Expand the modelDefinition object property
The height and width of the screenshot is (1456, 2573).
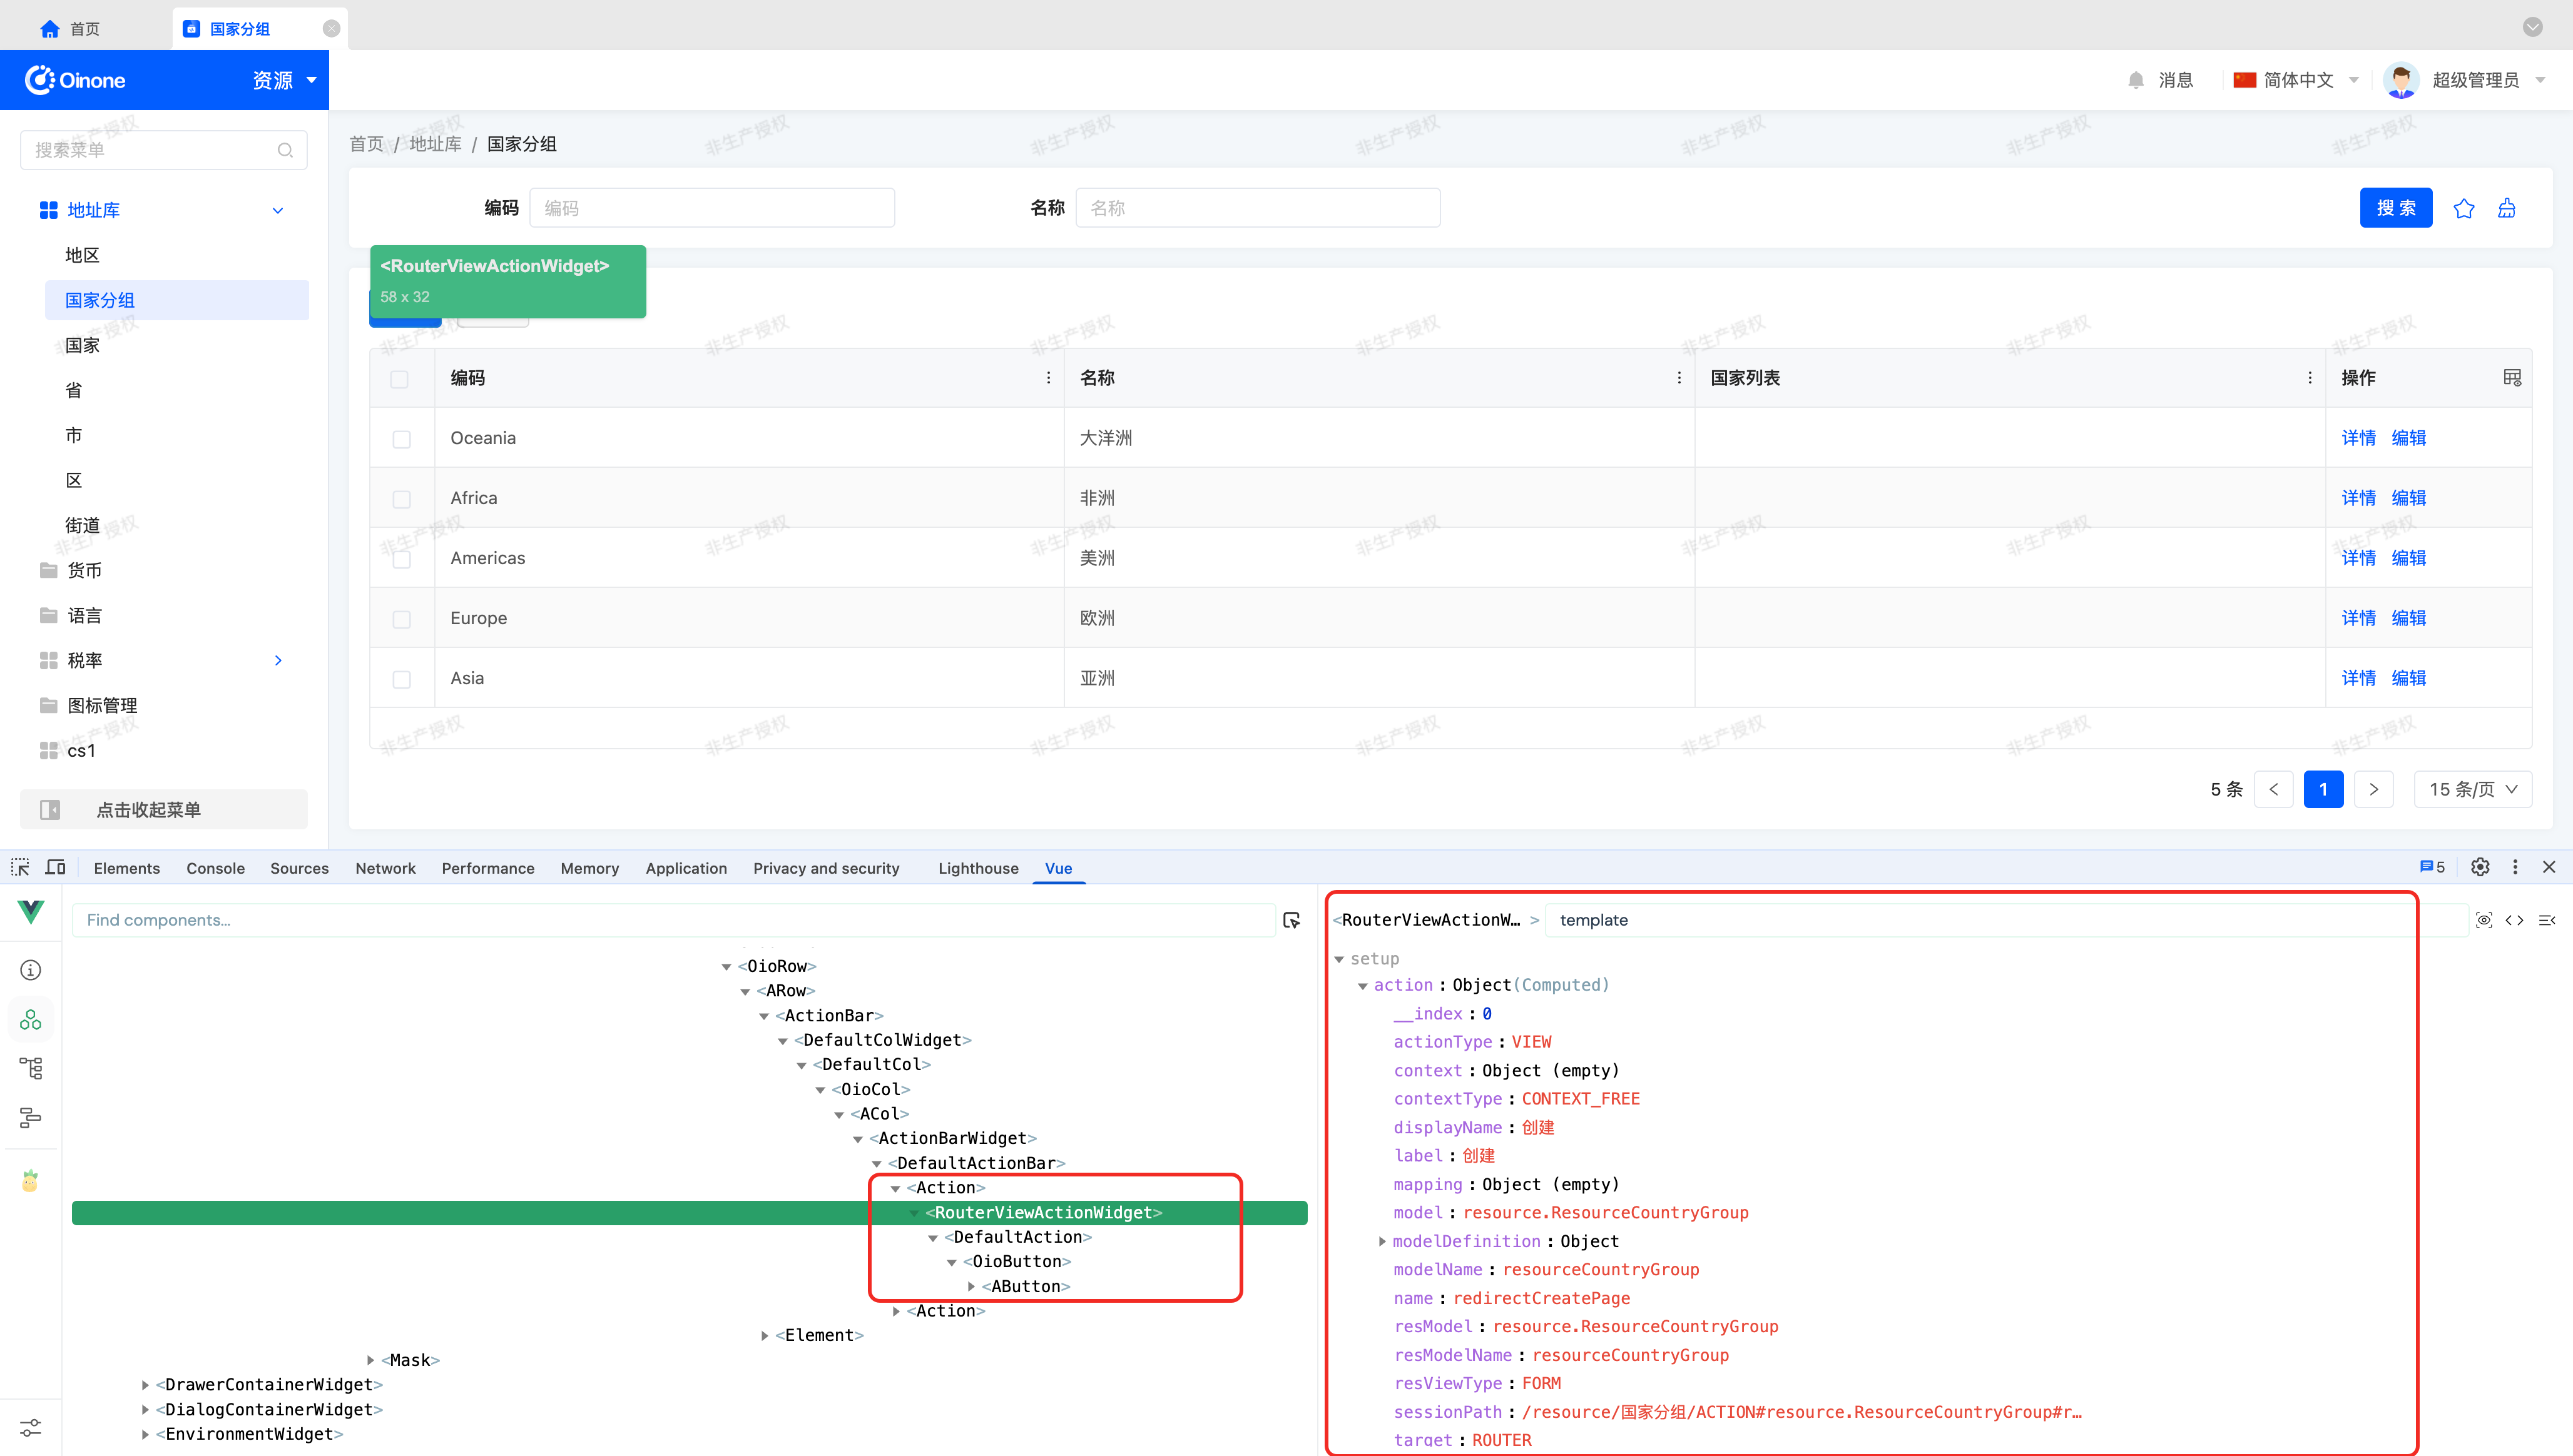click(1382, 1241)
